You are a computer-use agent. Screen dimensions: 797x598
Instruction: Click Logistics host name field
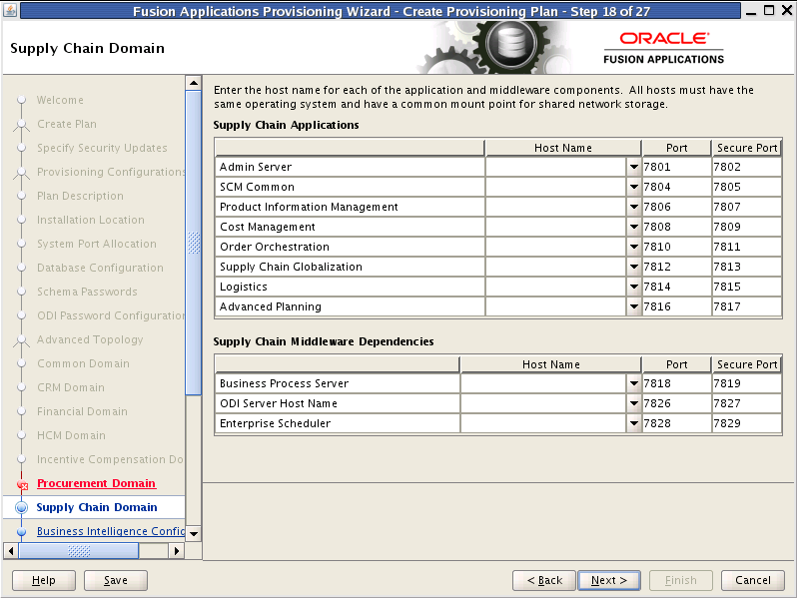tap(556, 287)
